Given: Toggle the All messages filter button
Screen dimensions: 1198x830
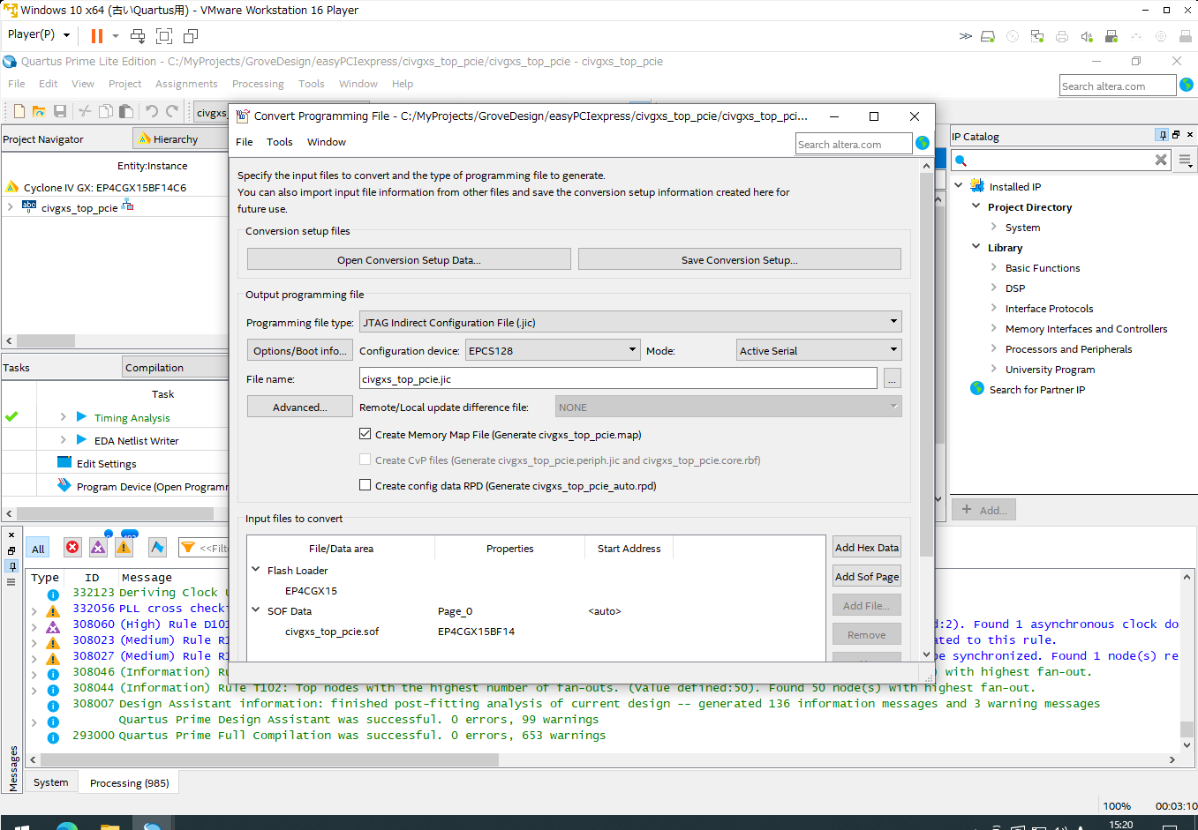Looking at the screenshot, I should (x=37, y=548).
